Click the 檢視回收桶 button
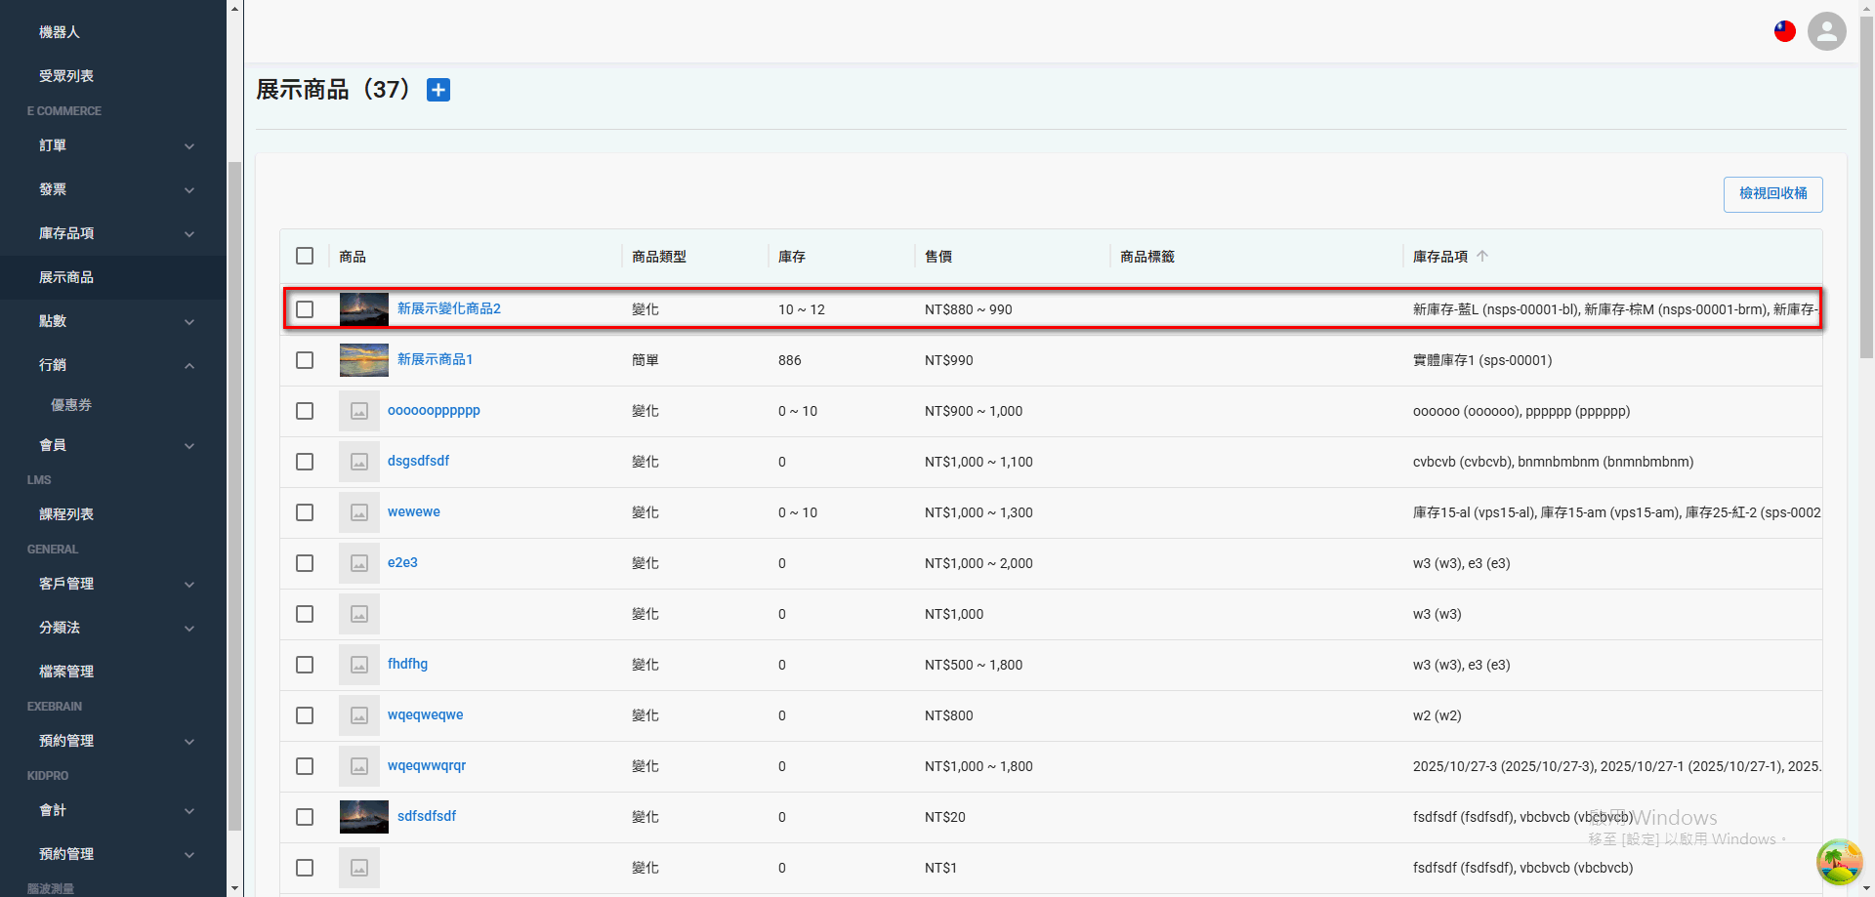 click(1772, 194)
